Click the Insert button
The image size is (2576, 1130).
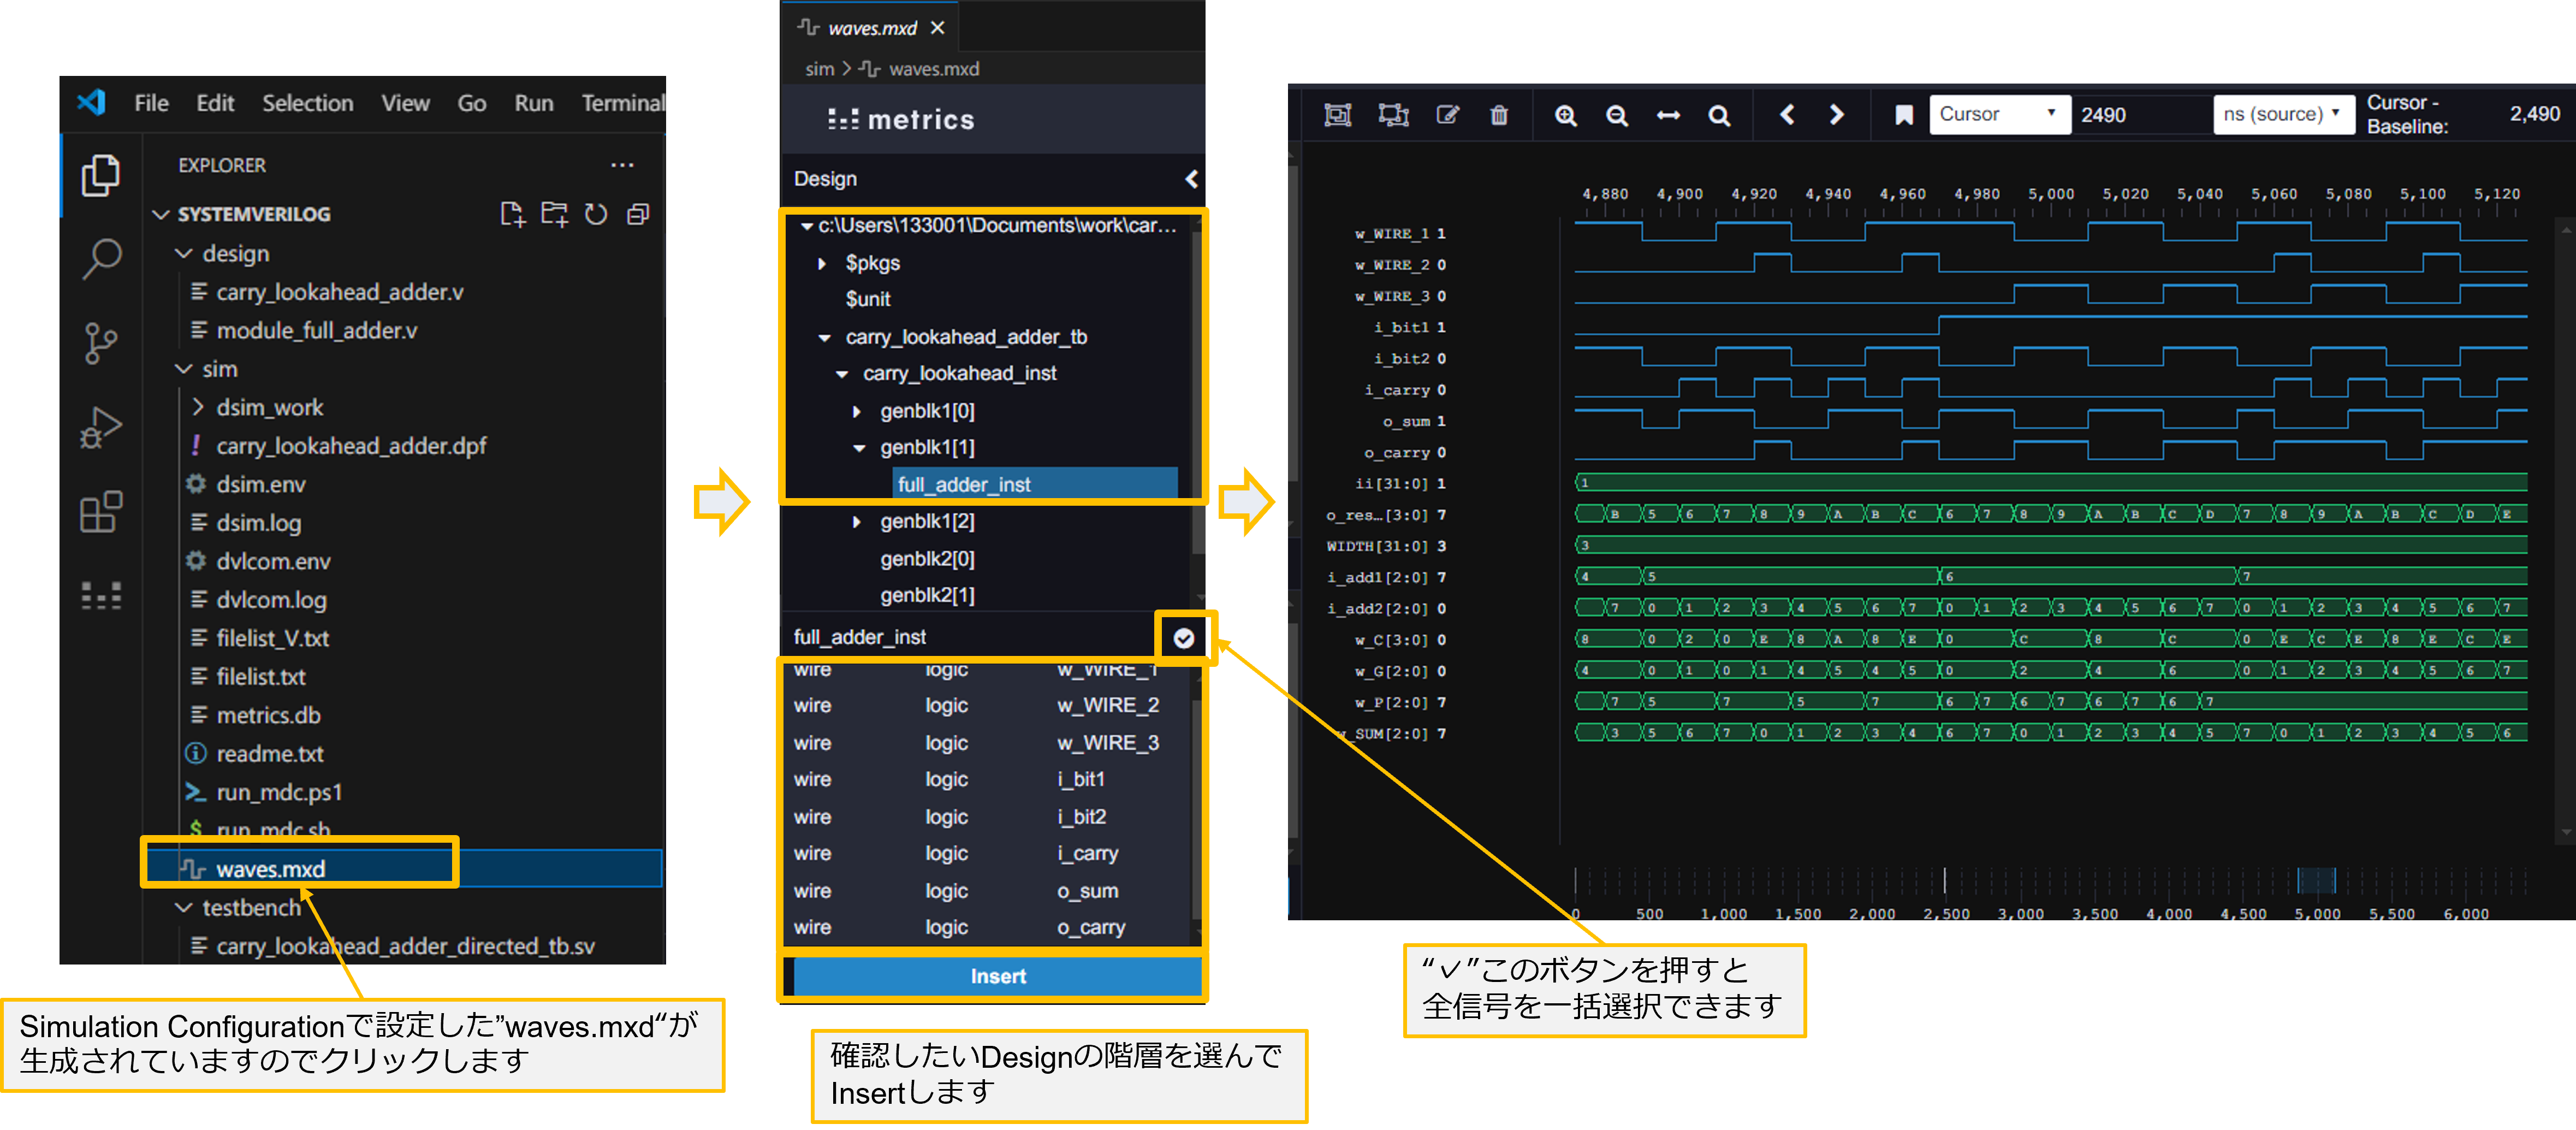click(997, 976)
